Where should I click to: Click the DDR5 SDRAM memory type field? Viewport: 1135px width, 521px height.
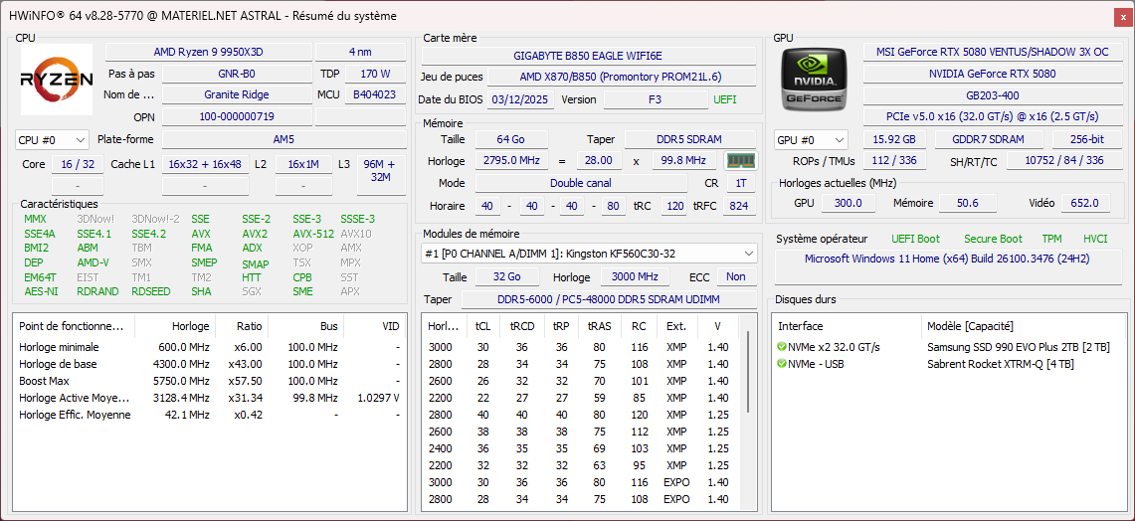coord(690,139)
